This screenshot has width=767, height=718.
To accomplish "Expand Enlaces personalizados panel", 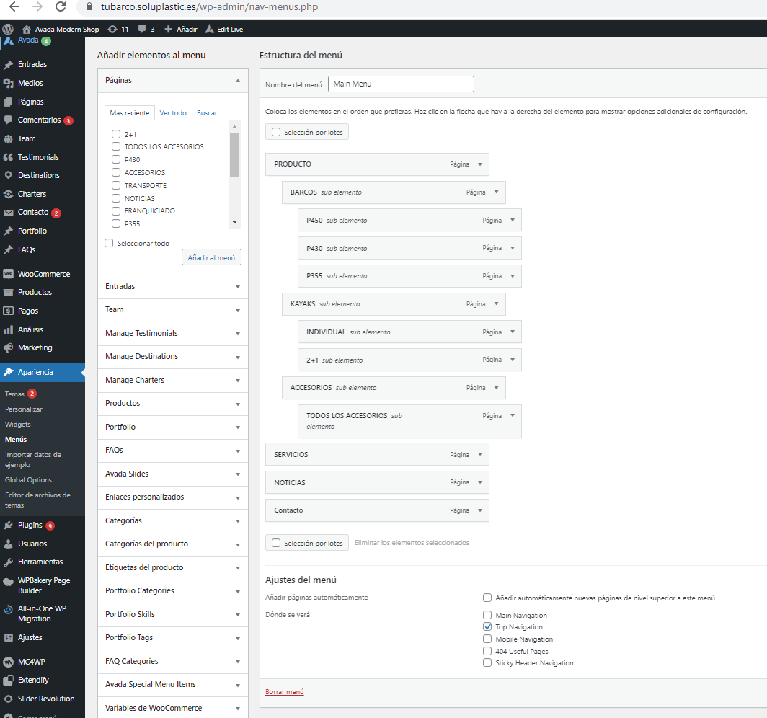I will coord(173,497).
